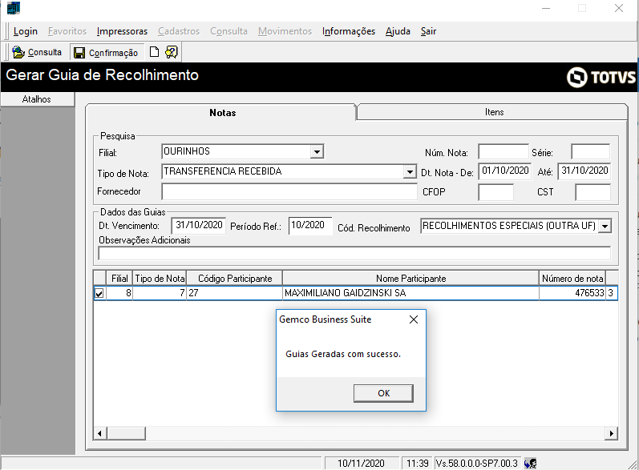Open the Login menu
The width and height of the screenshot is (639, 470).
point(26,31)
